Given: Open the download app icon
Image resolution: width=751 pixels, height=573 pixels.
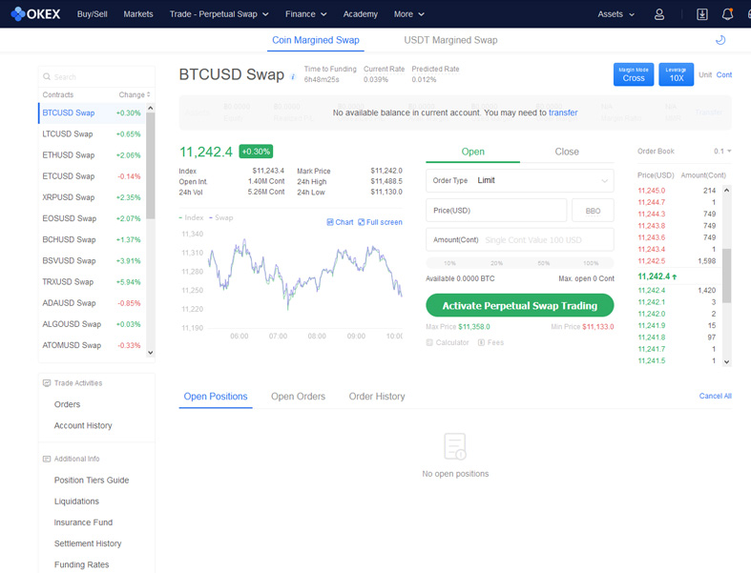Looking at the screenshot, I should click(701, 14).
